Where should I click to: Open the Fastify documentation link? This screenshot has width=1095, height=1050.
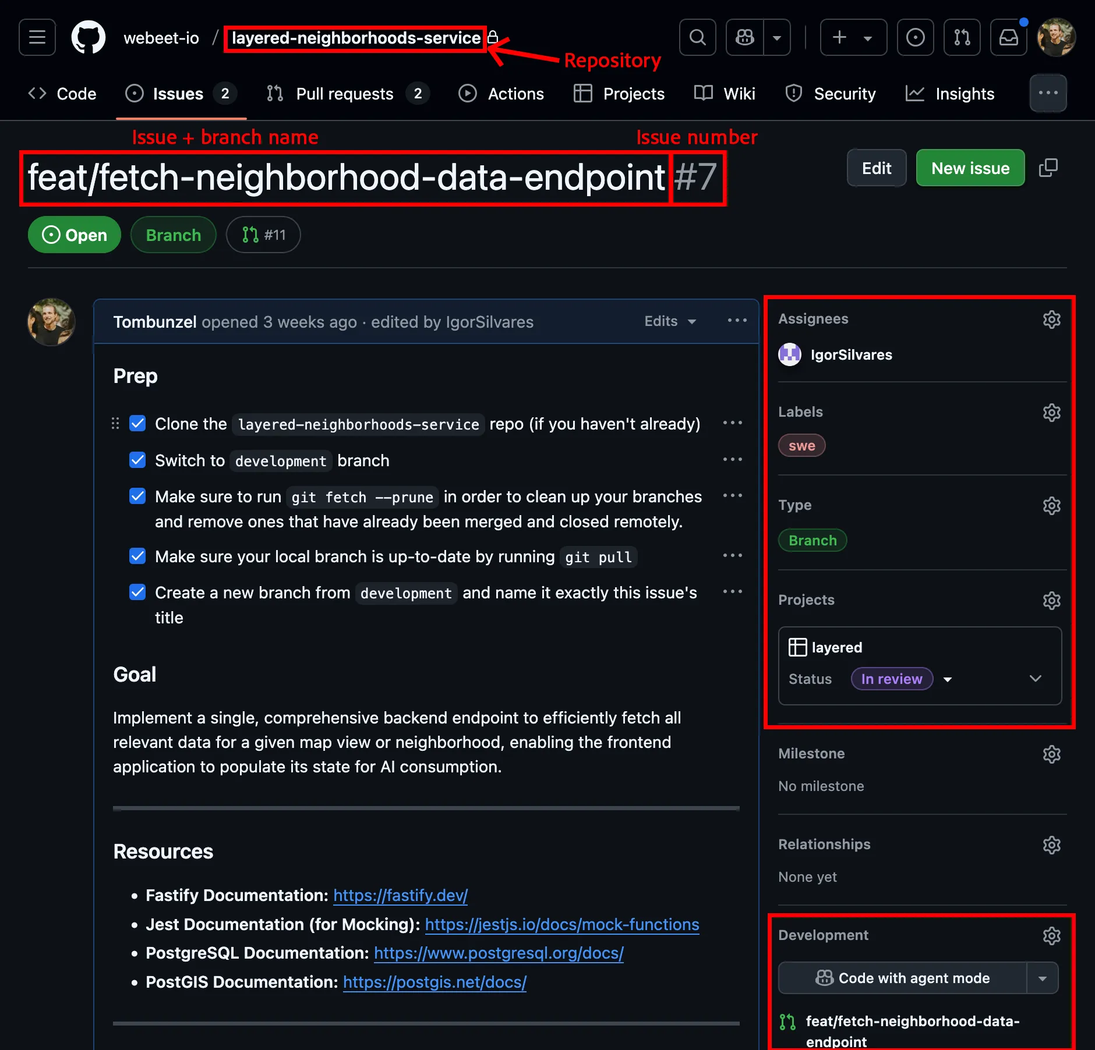click(400, 895)
